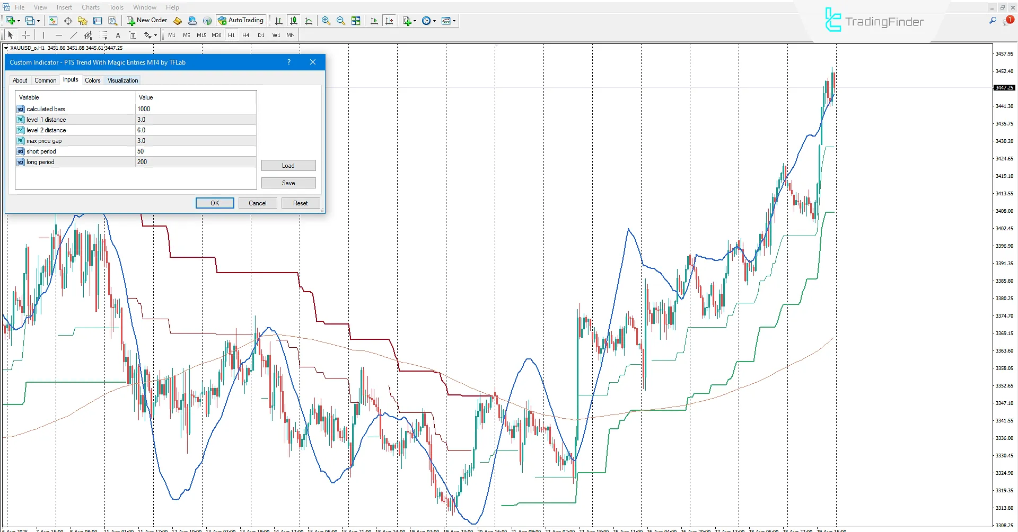Click the Reset button
Screen dimensions: 1018x532
(x=300, y=203)
